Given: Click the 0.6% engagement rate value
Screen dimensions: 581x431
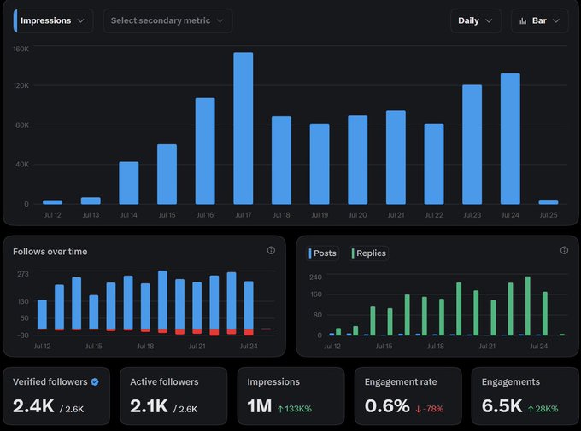Looking at the screenshot, I should [x=387, y=406].
